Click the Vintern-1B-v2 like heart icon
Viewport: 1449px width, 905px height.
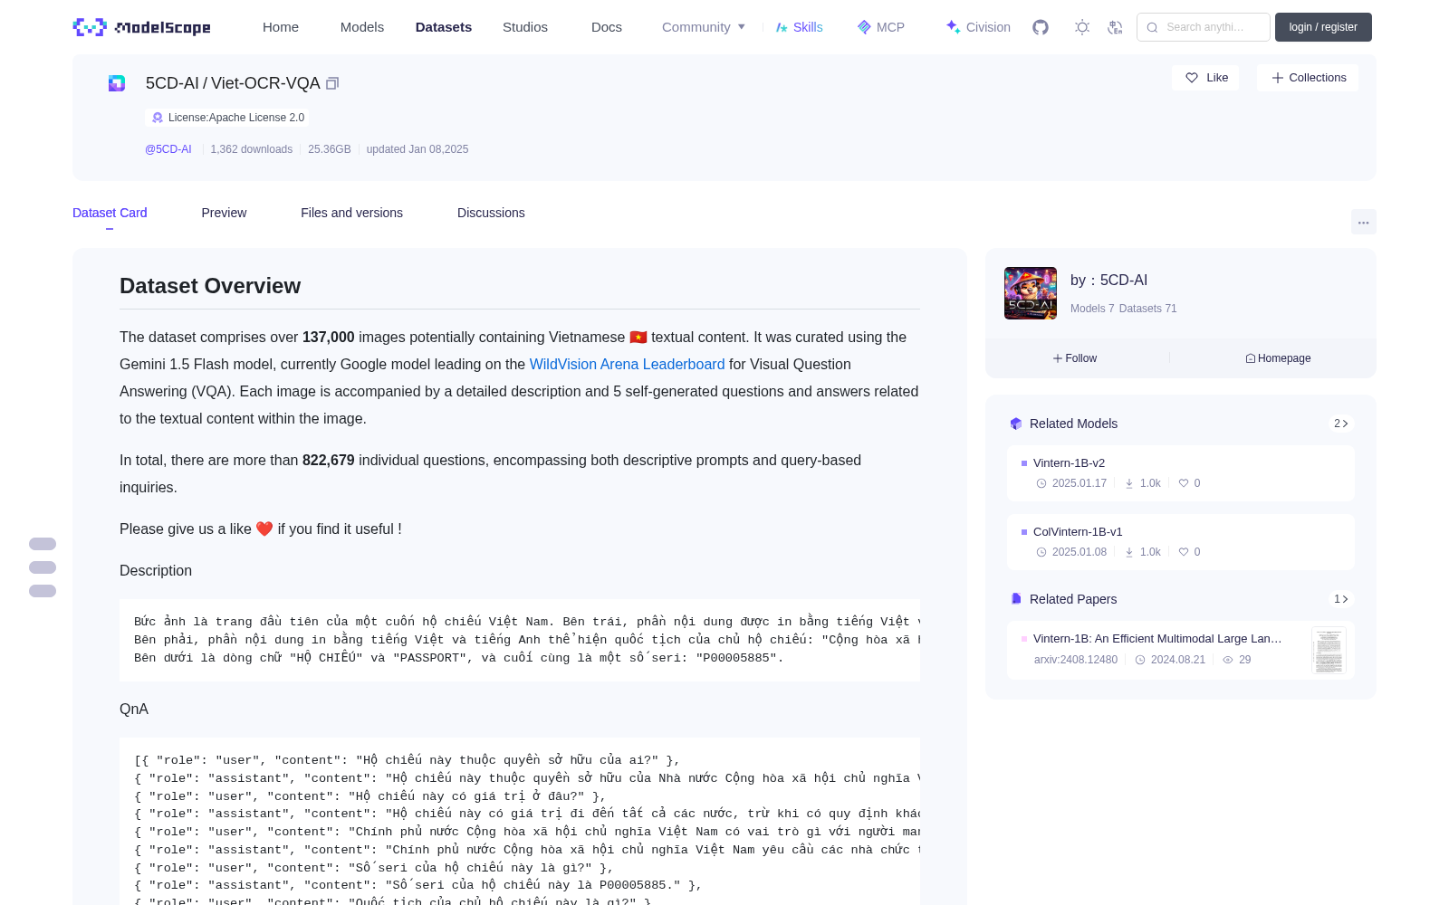1184,483
